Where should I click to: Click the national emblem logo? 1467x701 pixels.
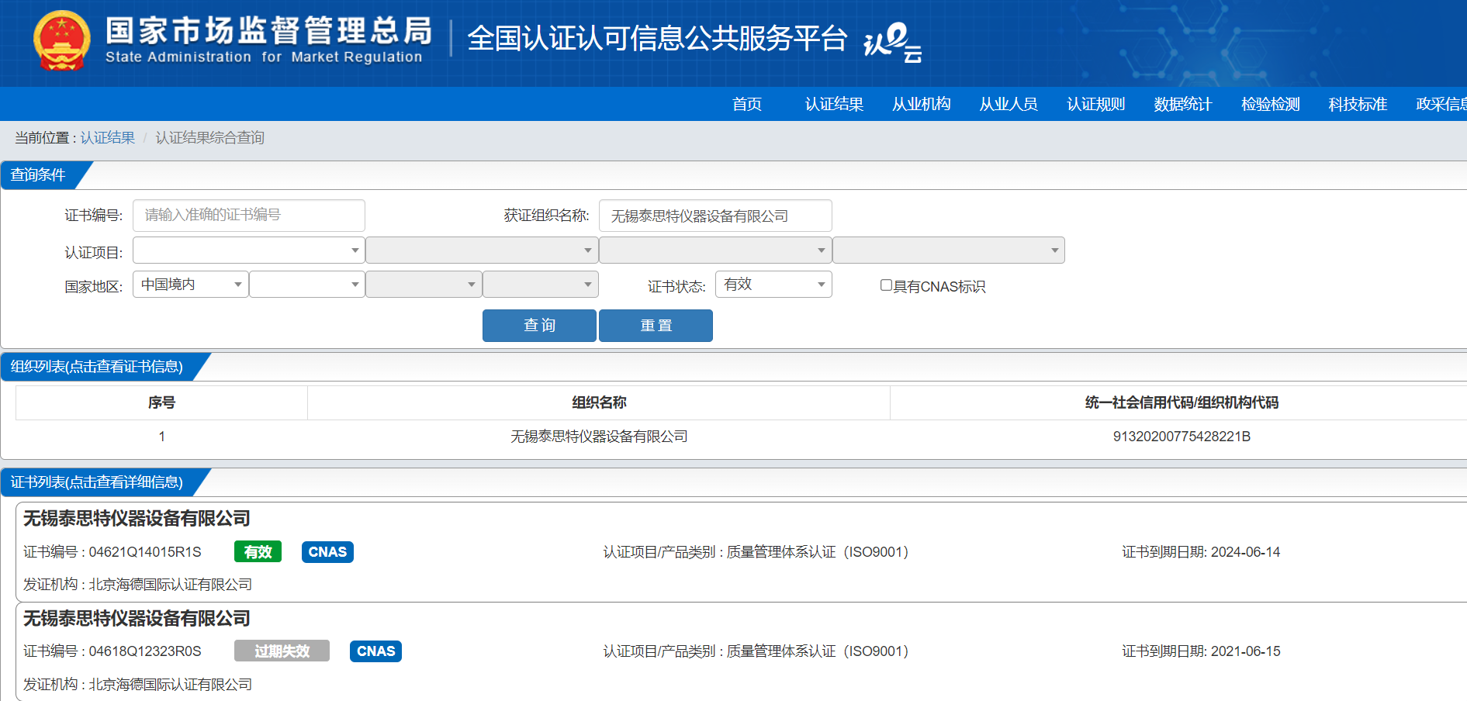click(x=62, y=41)
